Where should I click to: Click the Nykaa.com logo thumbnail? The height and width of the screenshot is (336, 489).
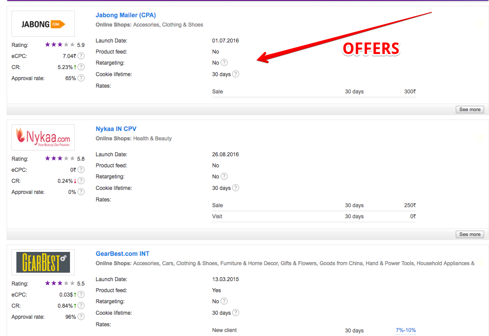tap(43, 137)
